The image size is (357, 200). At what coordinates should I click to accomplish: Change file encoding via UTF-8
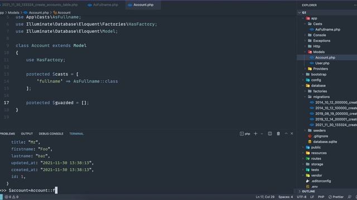(x=302, y=197)
